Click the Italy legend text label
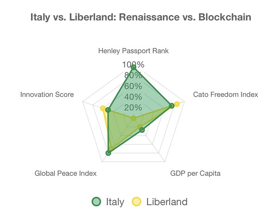This screenshot has width=279, height=222. [115, 202]
